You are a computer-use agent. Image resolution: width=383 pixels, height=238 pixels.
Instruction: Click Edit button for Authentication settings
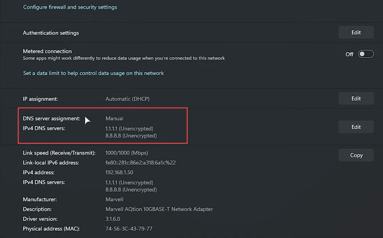coord(356,32)
